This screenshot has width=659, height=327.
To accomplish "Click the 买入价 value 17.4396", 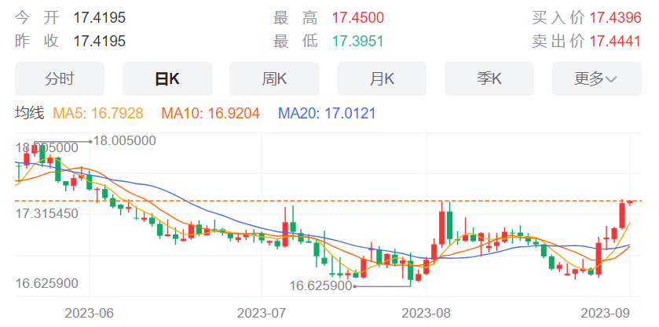I will [615, 17].
